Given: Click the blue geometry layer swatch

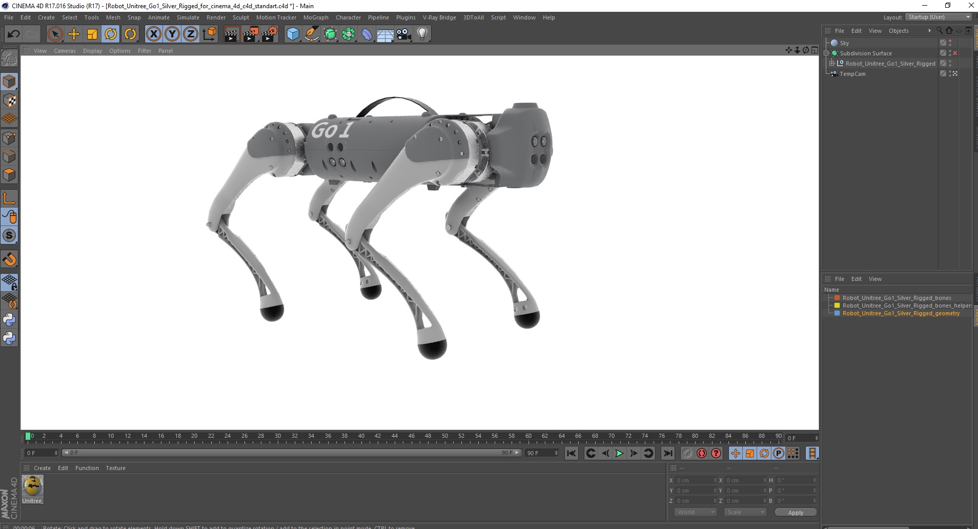Looking at the screenshot, I should (x=837, y=313).
